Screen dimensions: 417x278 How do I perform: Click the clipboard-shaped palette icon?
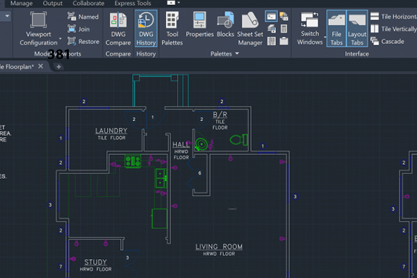(x=284, y=41)
